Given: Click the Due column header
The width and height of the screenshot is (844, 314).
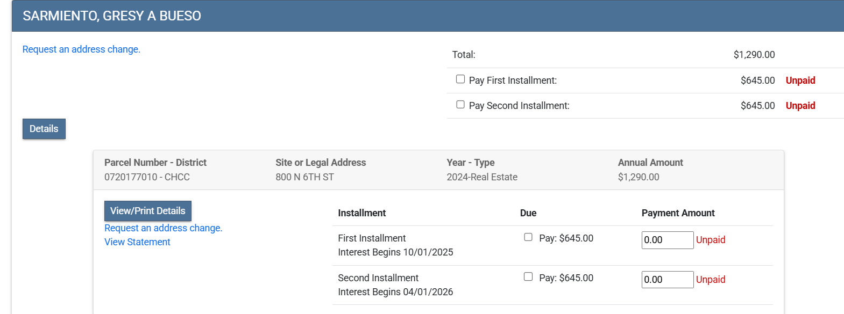Looking at the screenshot, I should (528, 213).
